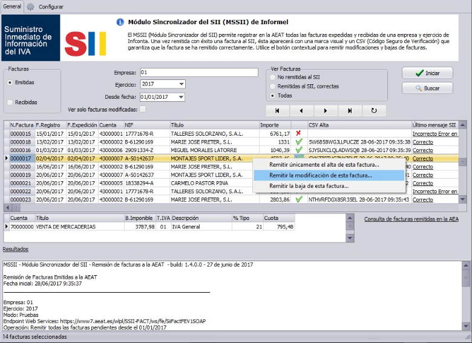Choose Remitir únicamente el alta de esta factura
Viewport: 472px width, 343px height.
[x=324, y=165]
